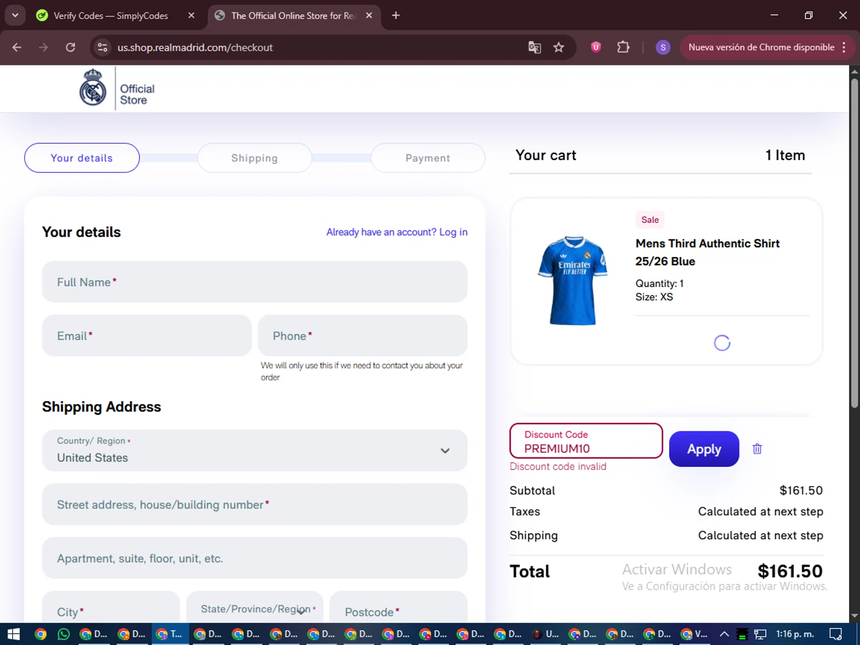Switch to The Official Online Store tab

[x=294, y=15]
